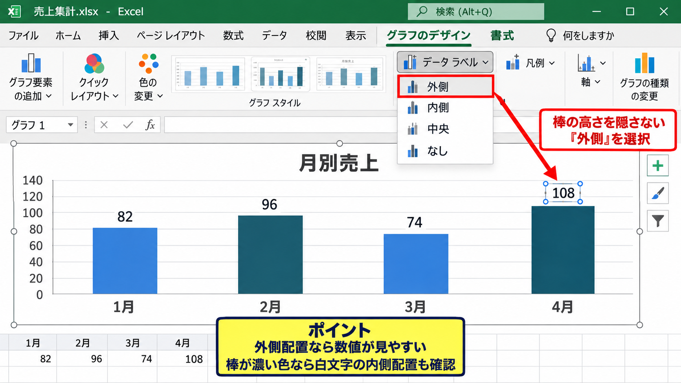This screenshot has width=681, height=383.
Task: Open the 軸 dropdown
Action: (x=591, y=70)
